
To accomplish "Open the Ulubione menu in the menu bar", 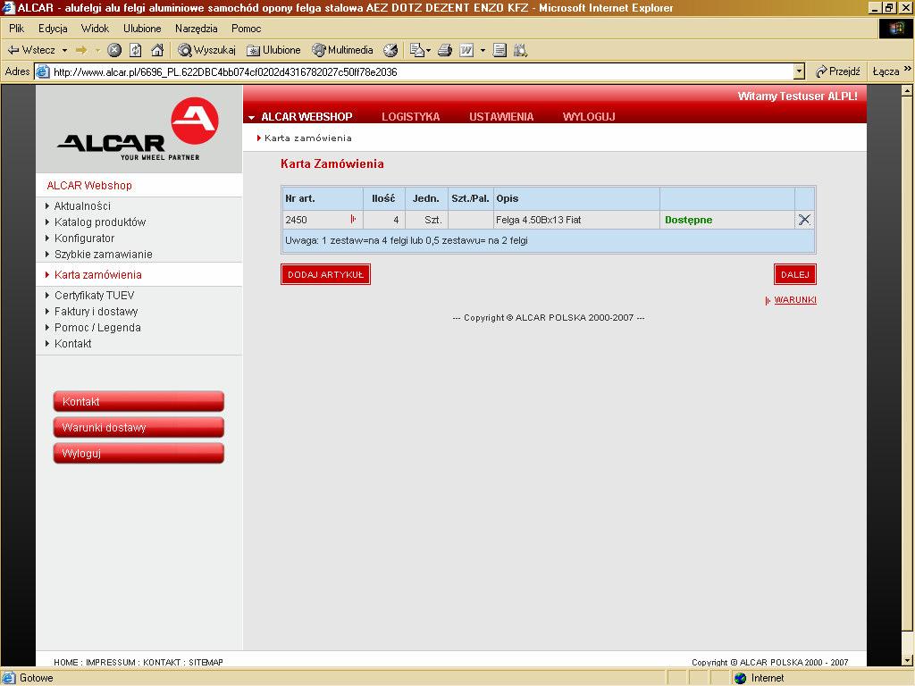I will click(x=142, y=28).
